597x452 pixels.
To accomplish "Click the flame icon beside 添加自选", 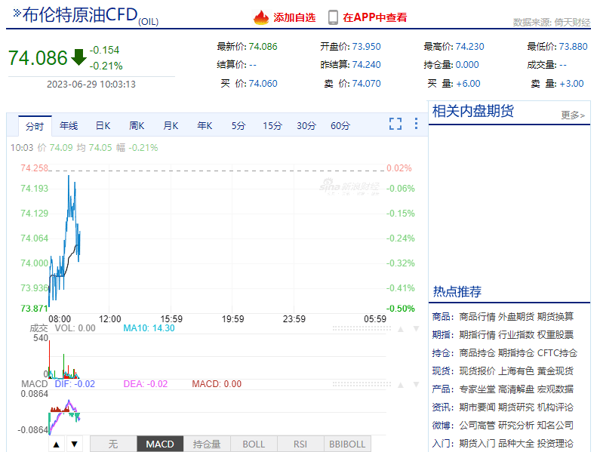I will (x=261, y=17).
